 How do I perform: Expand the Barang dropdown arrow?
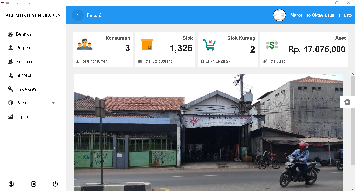(x=53, y=103)
